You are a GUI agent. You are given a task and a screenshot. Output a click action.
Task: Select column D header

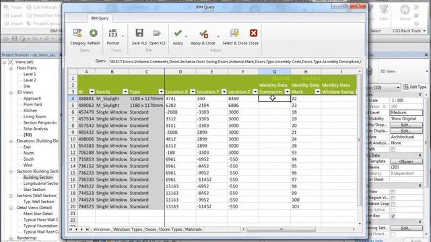[180, 72]
